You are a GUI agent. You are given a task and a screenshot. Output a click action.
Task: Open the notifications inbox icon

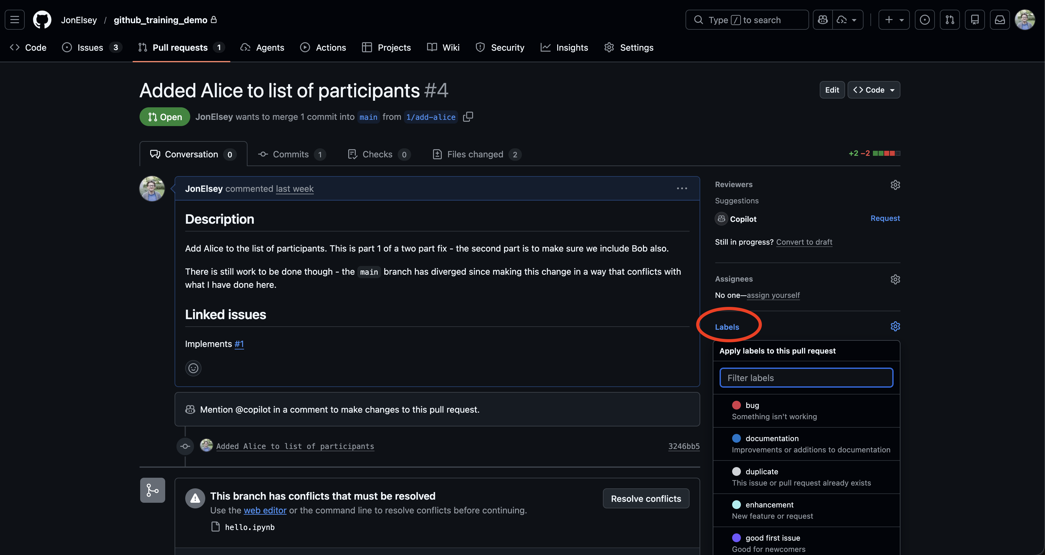[x=1000, y=19]
